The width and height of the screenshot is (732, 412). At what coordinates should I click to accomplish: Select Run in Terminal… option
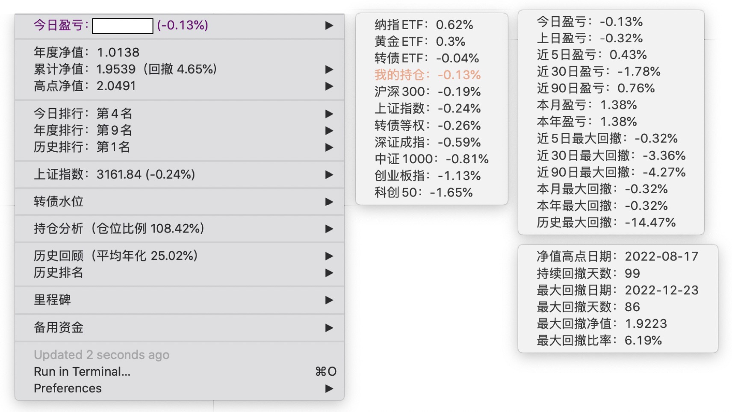pos(82,371)
